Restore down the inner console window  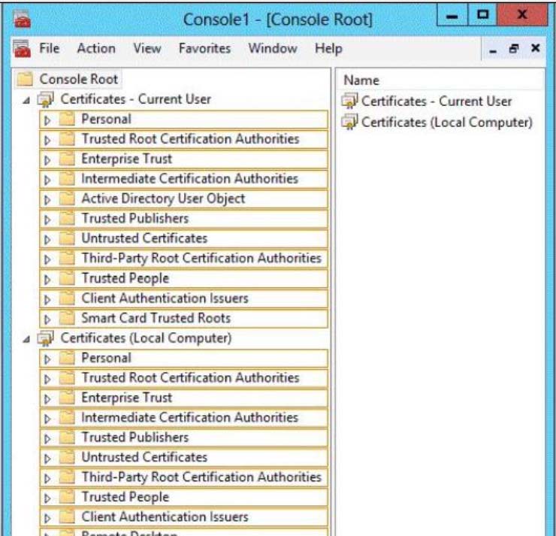pos(514,48)
